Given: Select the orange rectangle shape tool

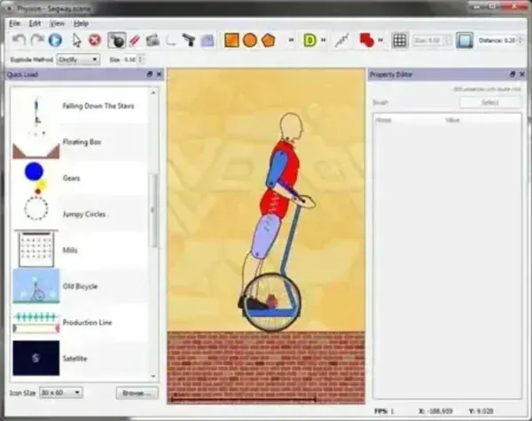Looking at the screenshot, I should 231,41.
